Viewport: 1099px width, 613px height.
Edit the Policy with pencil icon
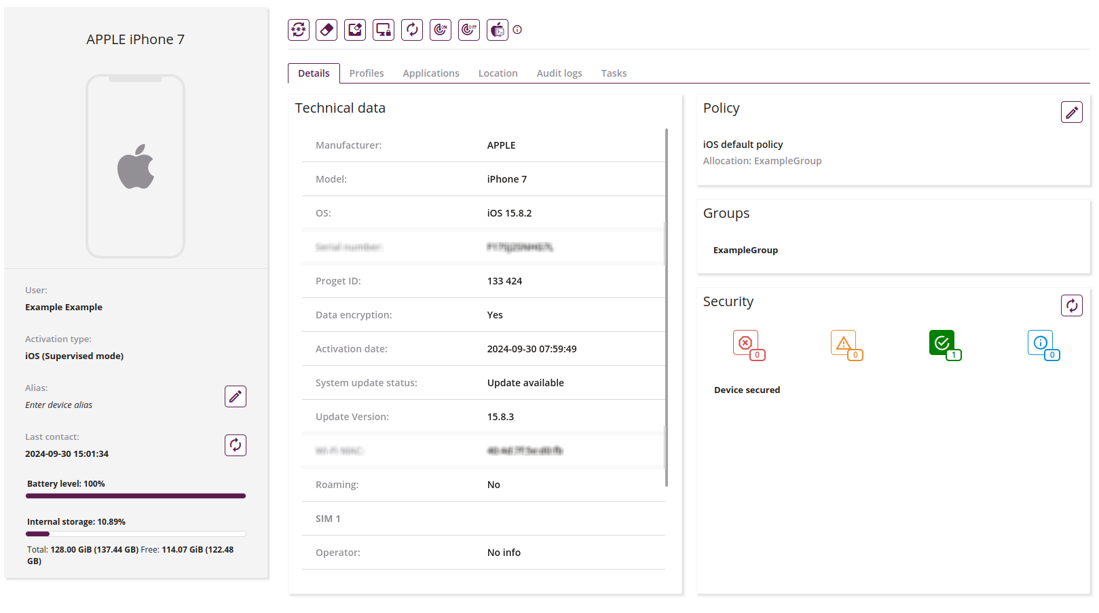(1072, 112)
